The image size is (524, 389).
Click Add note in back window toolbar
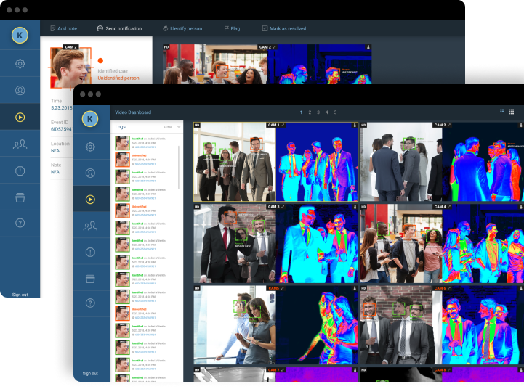[x=63, y=29]
